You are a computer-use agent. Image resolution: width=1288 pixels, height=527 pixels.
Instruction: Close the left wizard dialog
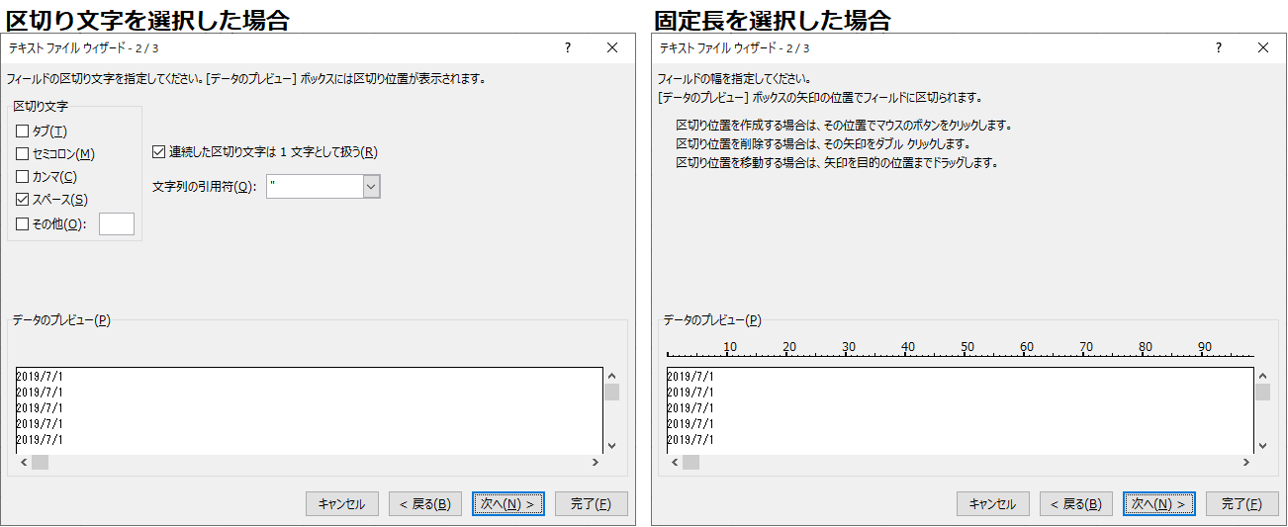click(612, 47)
